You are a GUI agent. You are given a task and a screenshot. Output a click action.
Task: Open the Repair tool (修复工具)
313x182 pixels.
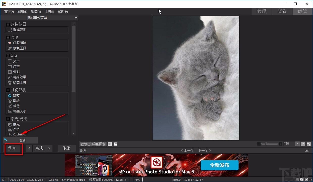pyautogui.click(x=19, y=48)
